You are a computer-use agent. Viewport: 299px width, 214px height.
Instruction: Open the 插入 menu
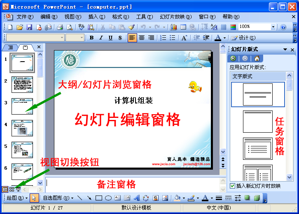(96, 17)
